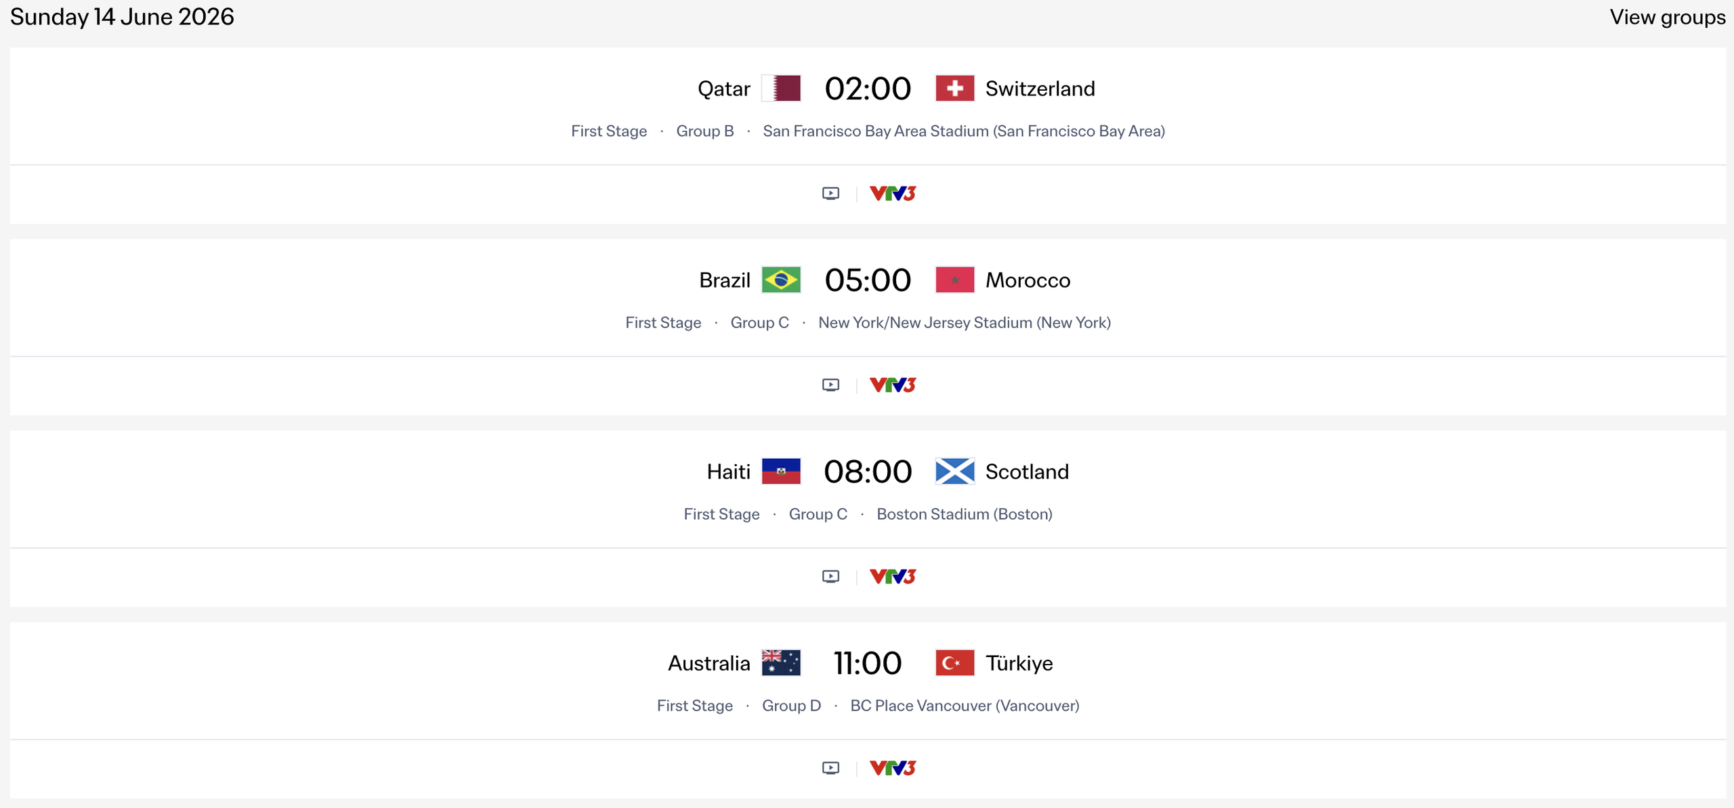Click BC Place Vancouver stadium text
Viewport: 1734px width, 808px height.
(x=965, y=705)
